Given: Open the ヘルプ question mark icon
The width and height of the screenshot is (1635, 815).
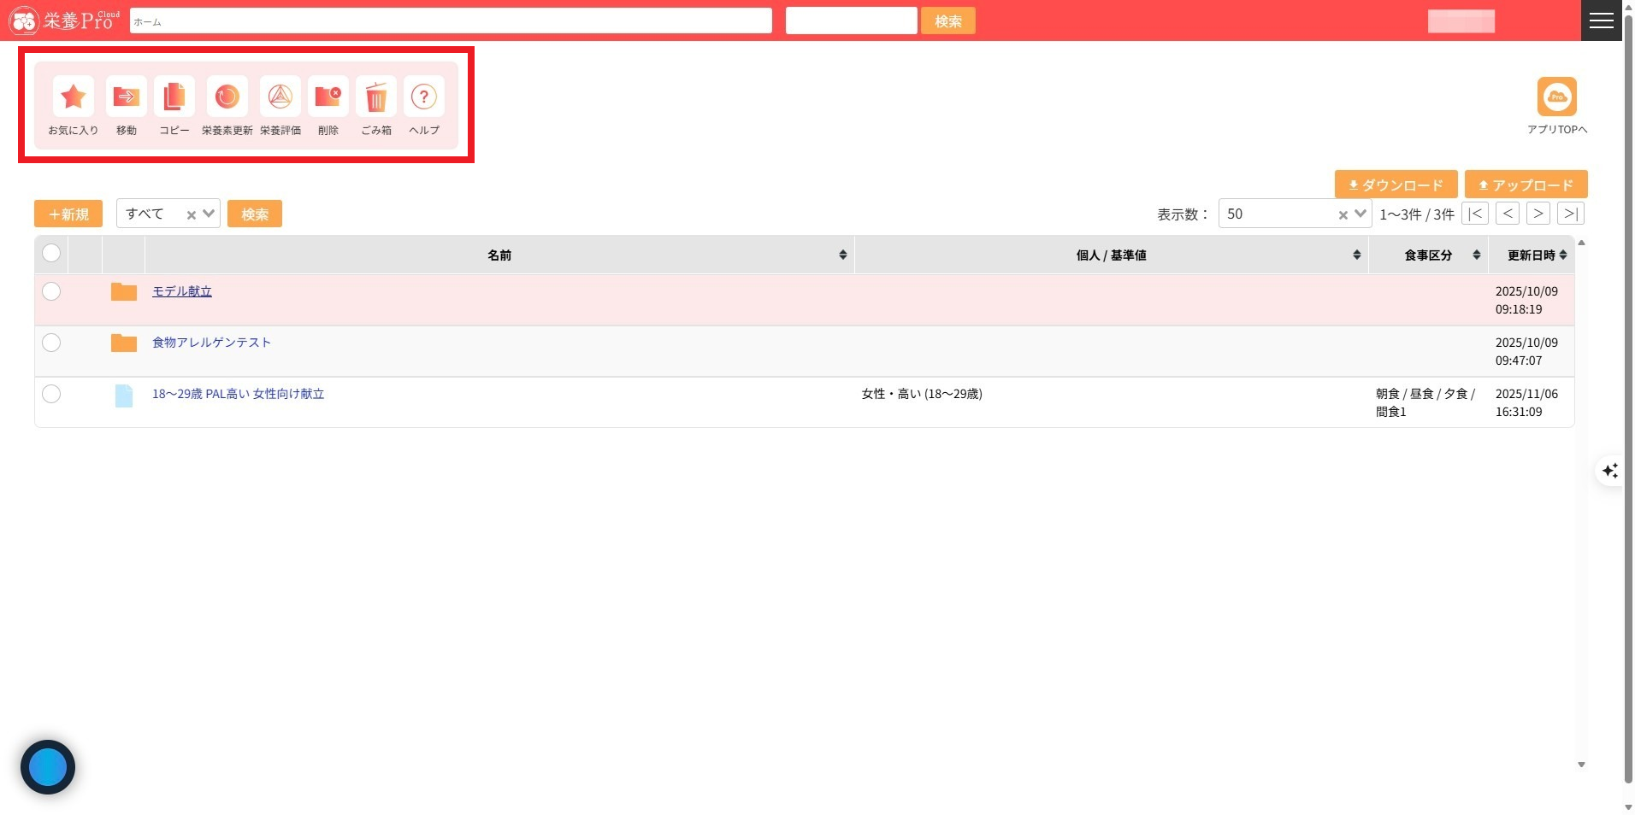Looking at the screenshot, I should click(x=424, y=97).
